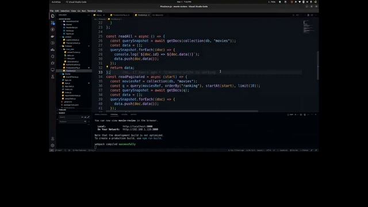Open editor more actions ellipsis

click(316, 15)
